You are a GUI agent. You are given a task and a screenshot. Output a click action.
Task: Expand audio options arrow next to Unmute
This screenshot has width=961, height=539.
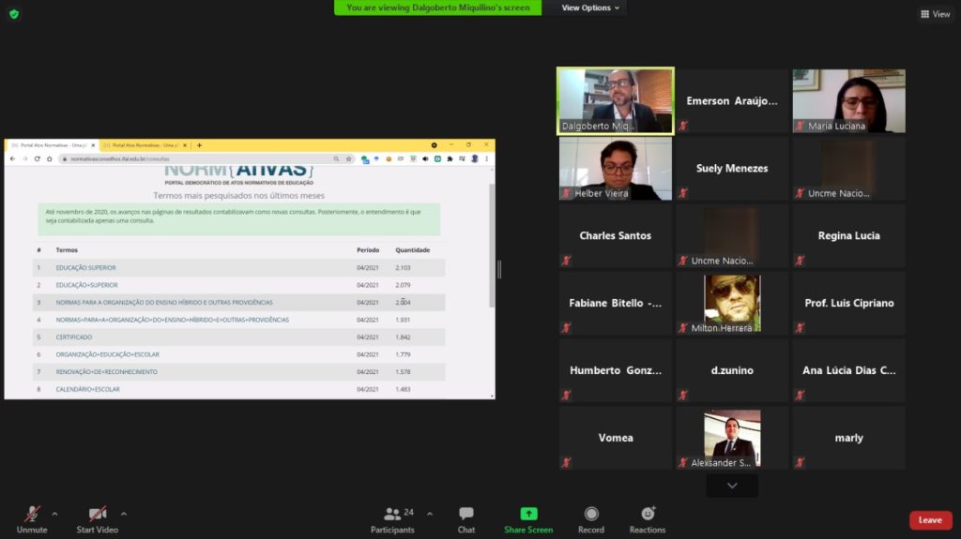[x=54, y=514]
